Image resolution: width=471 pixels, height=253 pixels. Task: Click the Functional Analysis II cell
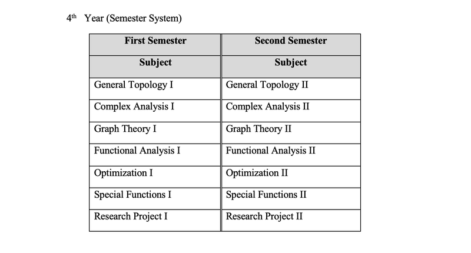click(x=291, y=155)
